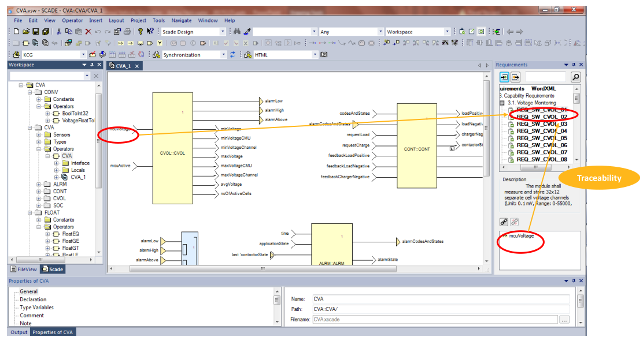Click the mcuVoltage traceability link entry
Viewport: 643px width, 341px height.
click(521, 236)
